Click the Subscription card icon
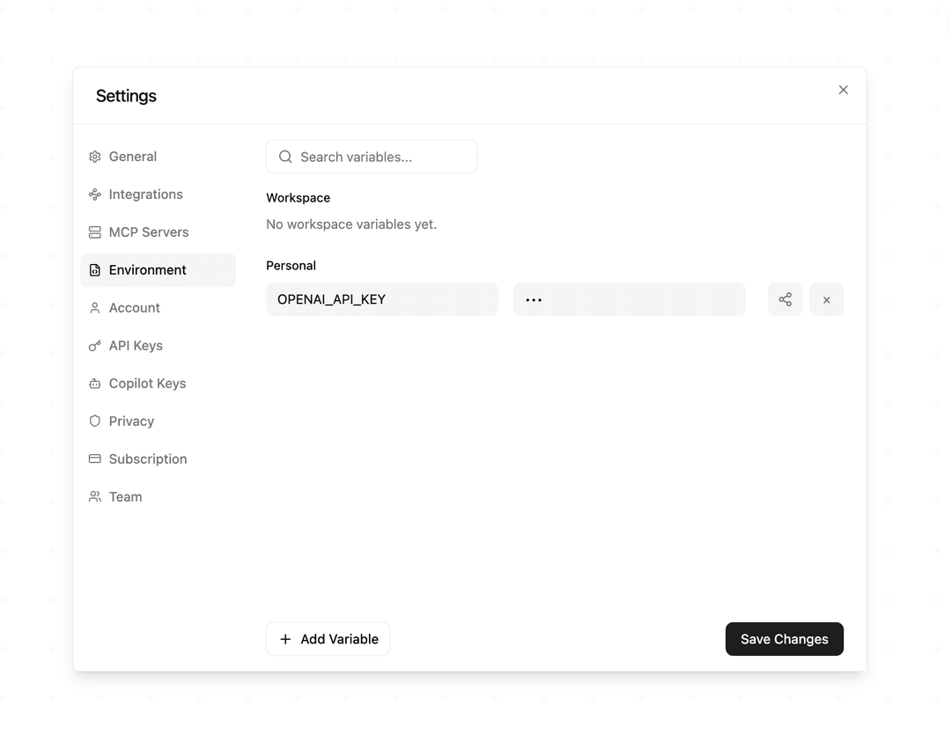 click(x=94, y=459)
